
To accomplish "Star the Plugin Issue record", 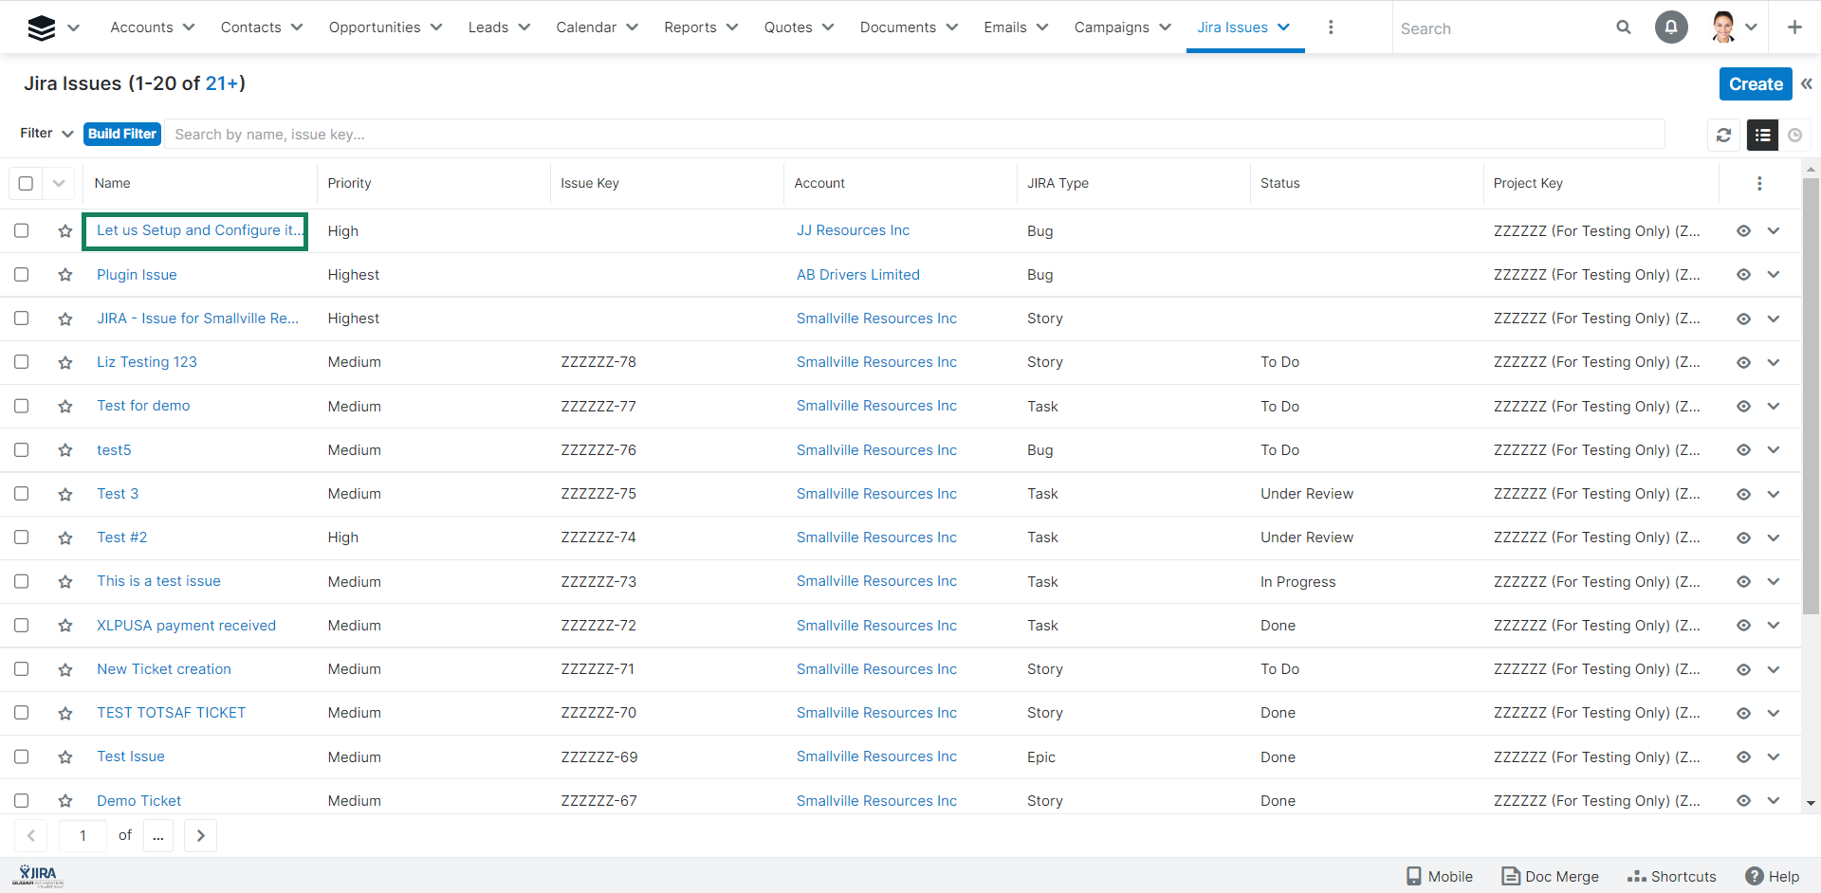I will (64, 275).
